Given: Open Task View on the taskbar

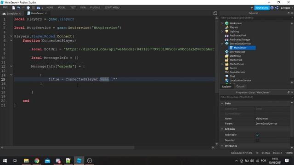Looking at the screenshot, I should coord(15,161).
